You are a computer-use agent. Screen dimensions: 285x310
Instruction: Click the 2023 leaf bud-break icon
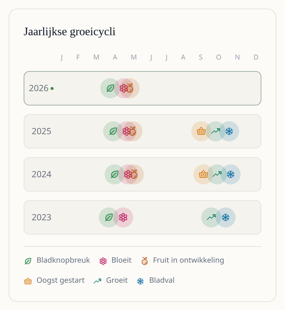[109, 218]
